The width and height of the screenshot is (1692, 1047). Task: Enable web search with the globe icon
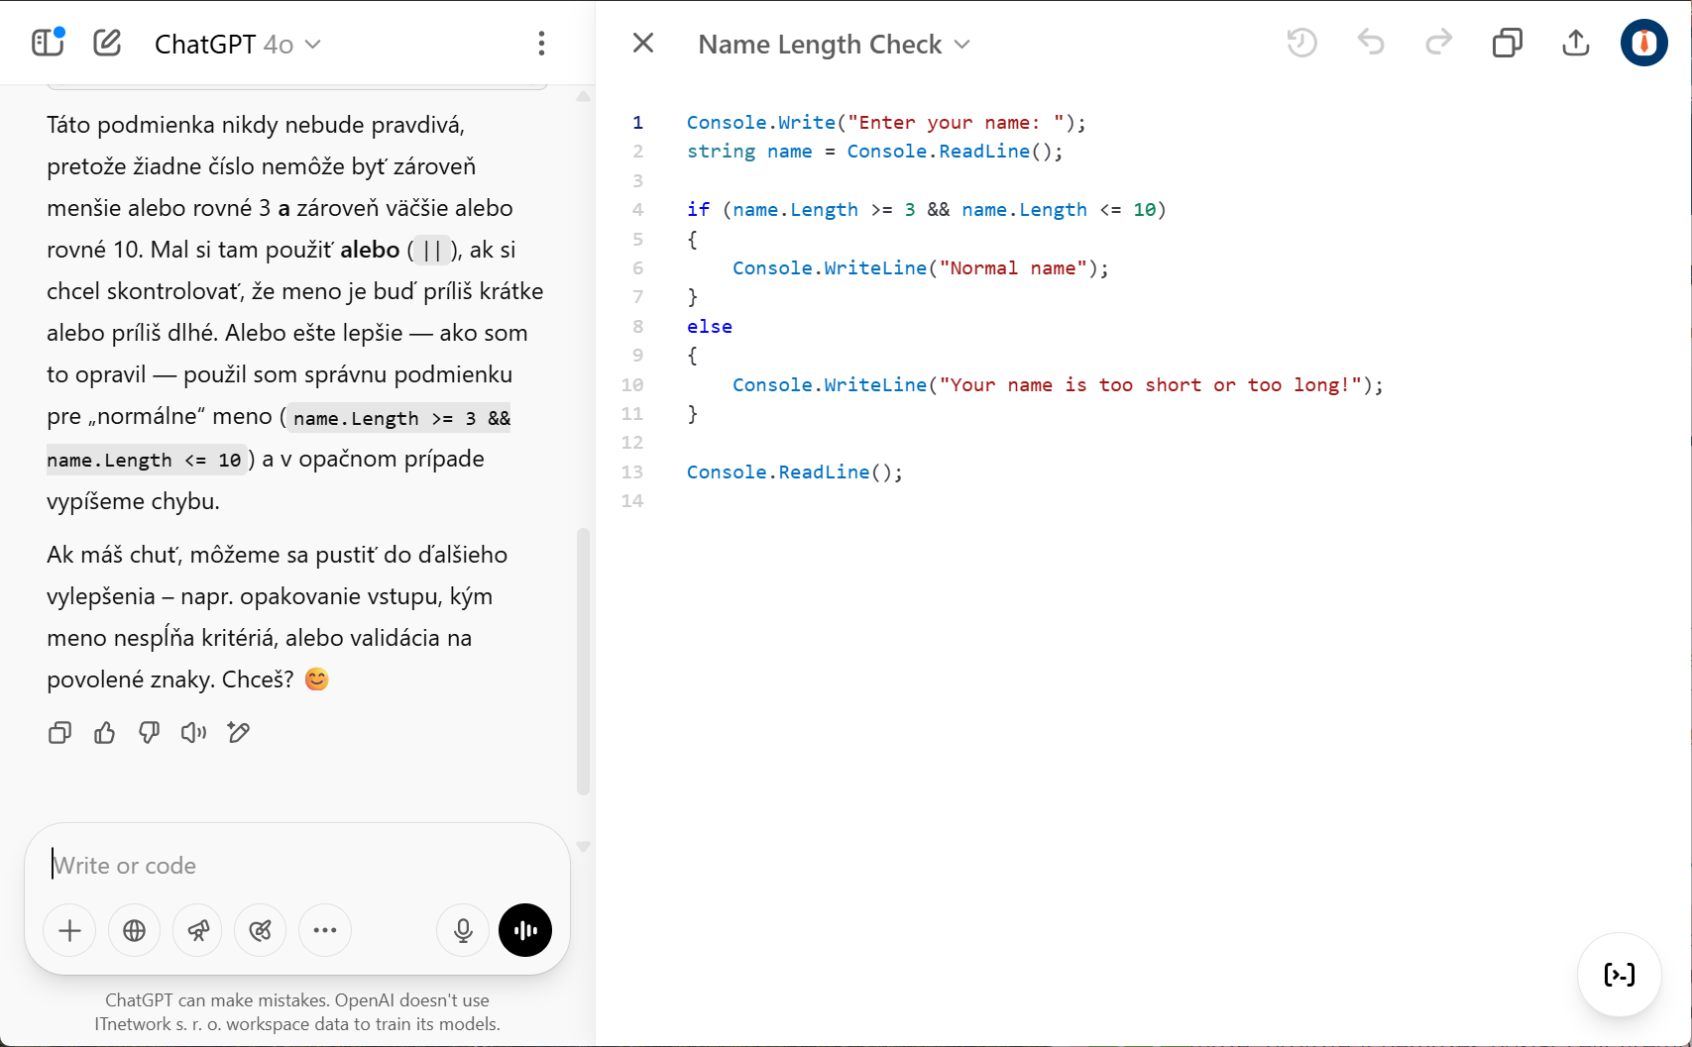point(134,930)
